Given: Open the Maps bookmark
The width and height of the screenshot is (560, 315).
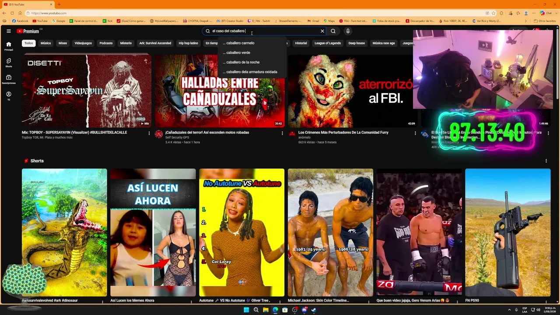Looking at the screenshot, I should point(329,21).
